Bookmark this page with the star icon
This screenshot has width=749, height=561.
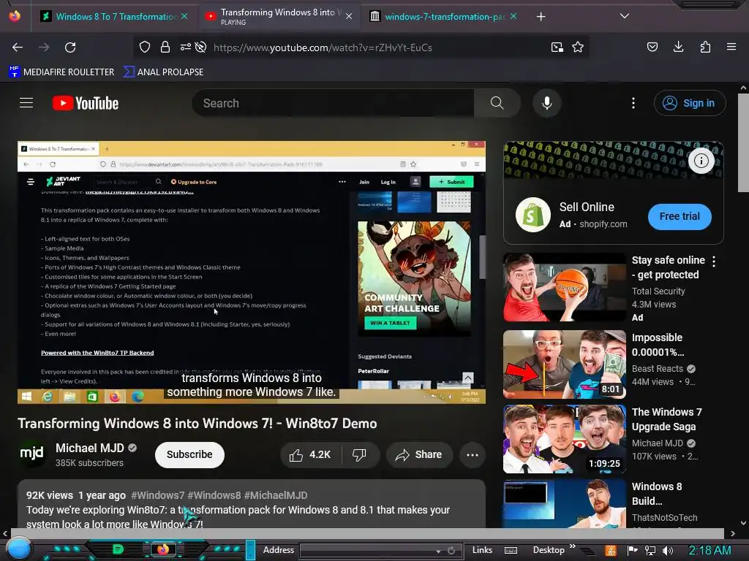coord(578,47)
